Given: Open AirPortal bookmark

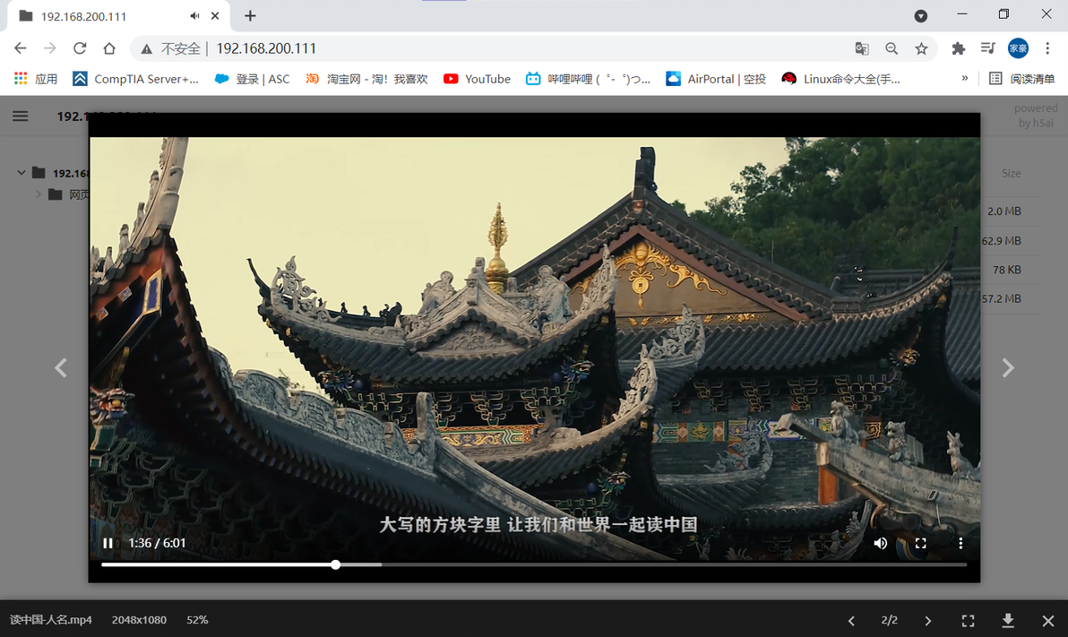Looking at the screenshot, I should pyautogui.click(x=716, y=79).
